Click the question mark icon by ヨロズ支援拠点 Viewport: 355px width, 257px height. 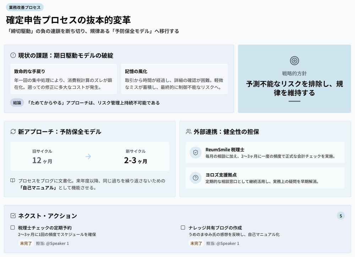pyautogui.click(x=195, y=178)
